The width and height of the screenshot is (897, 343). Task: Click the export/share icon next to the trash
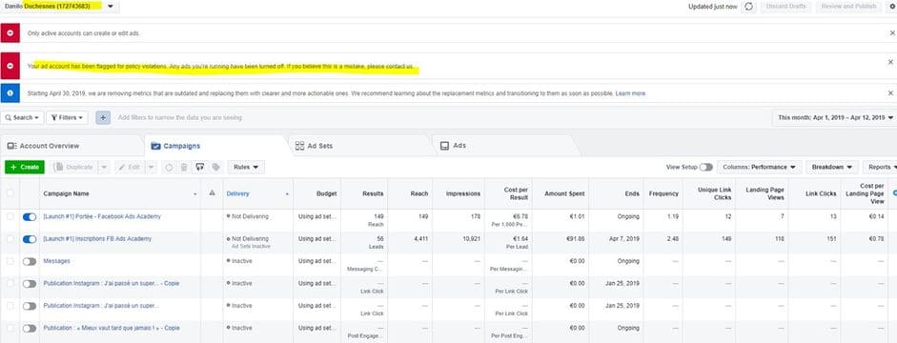[199, 168]
